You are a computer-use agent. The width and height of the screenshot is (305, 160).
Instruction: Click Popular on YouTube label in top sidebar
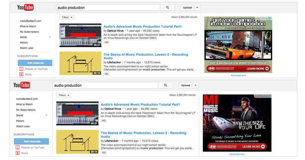[x=36, y=69]
